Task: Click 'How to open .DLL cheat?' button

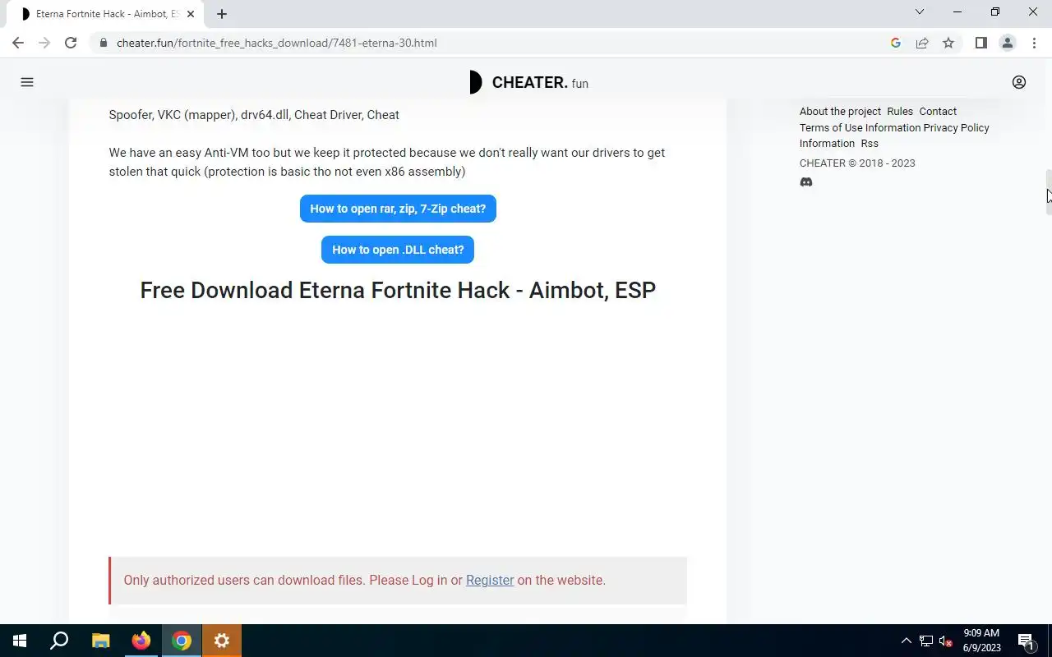Action: (398, 250)
